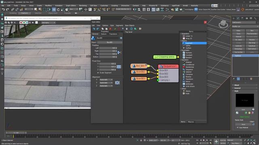
Task: Click the white color swatch in image viewer
Action: (36, 23)
